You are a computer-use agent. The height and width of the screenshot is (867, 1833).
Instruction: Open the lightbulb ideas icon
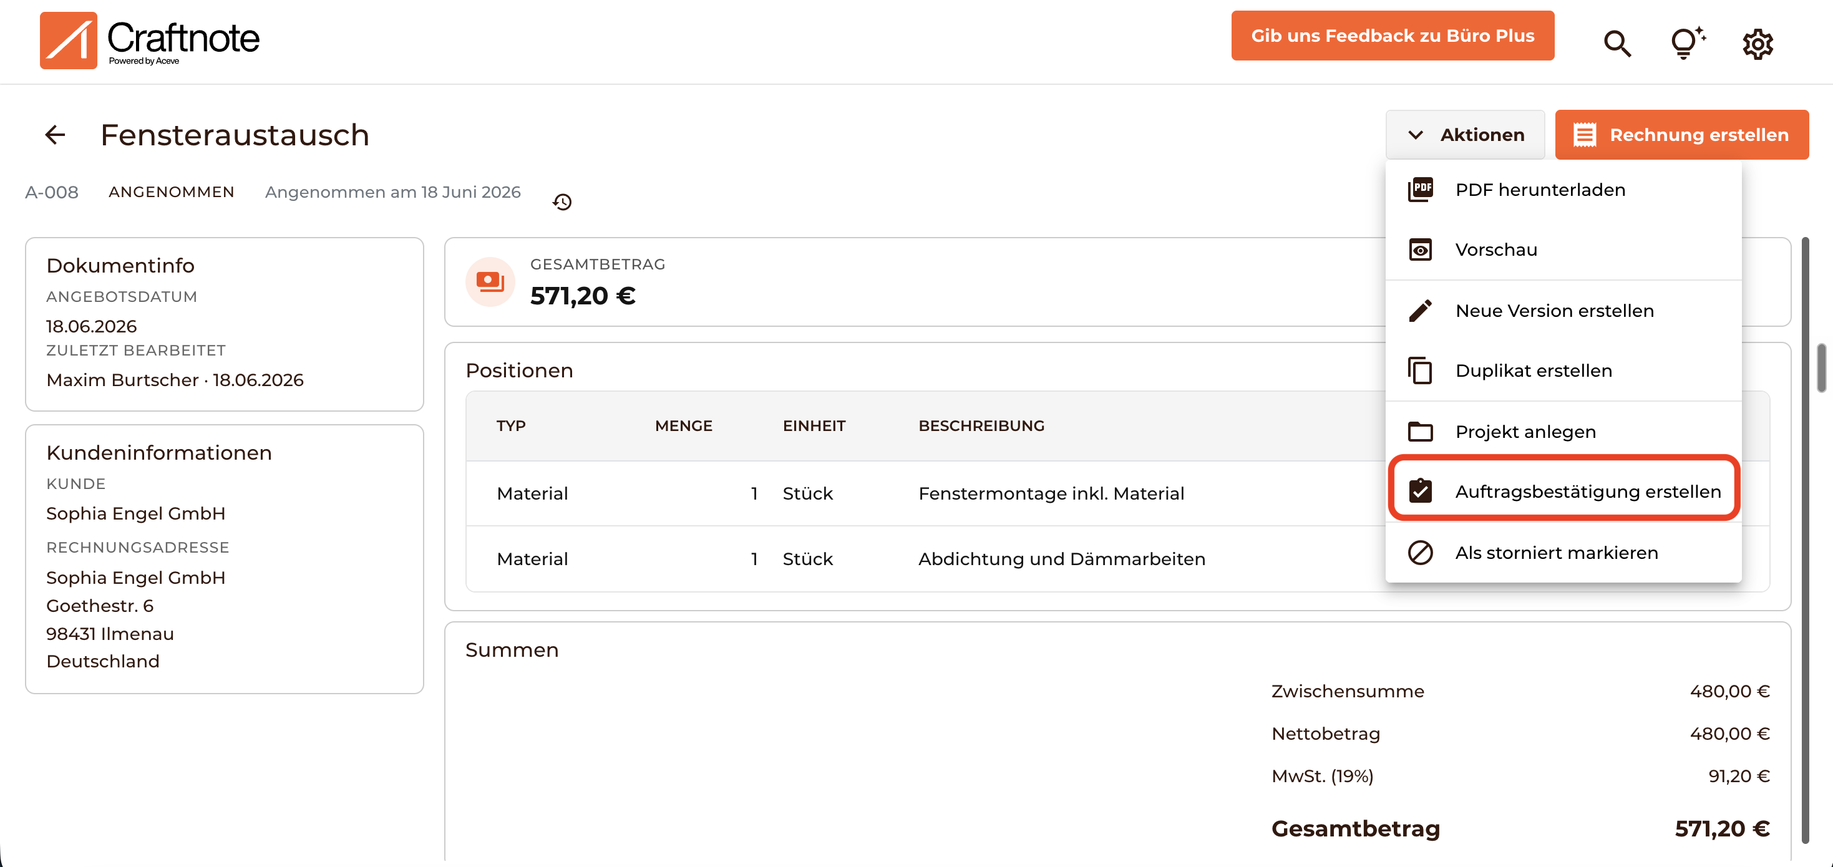click(x=1687, y=42)
